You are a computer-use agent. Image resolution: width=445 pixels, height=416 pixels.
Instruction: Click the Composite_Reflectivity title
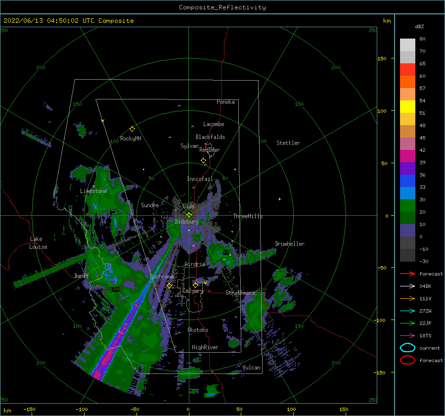(222, 7)
